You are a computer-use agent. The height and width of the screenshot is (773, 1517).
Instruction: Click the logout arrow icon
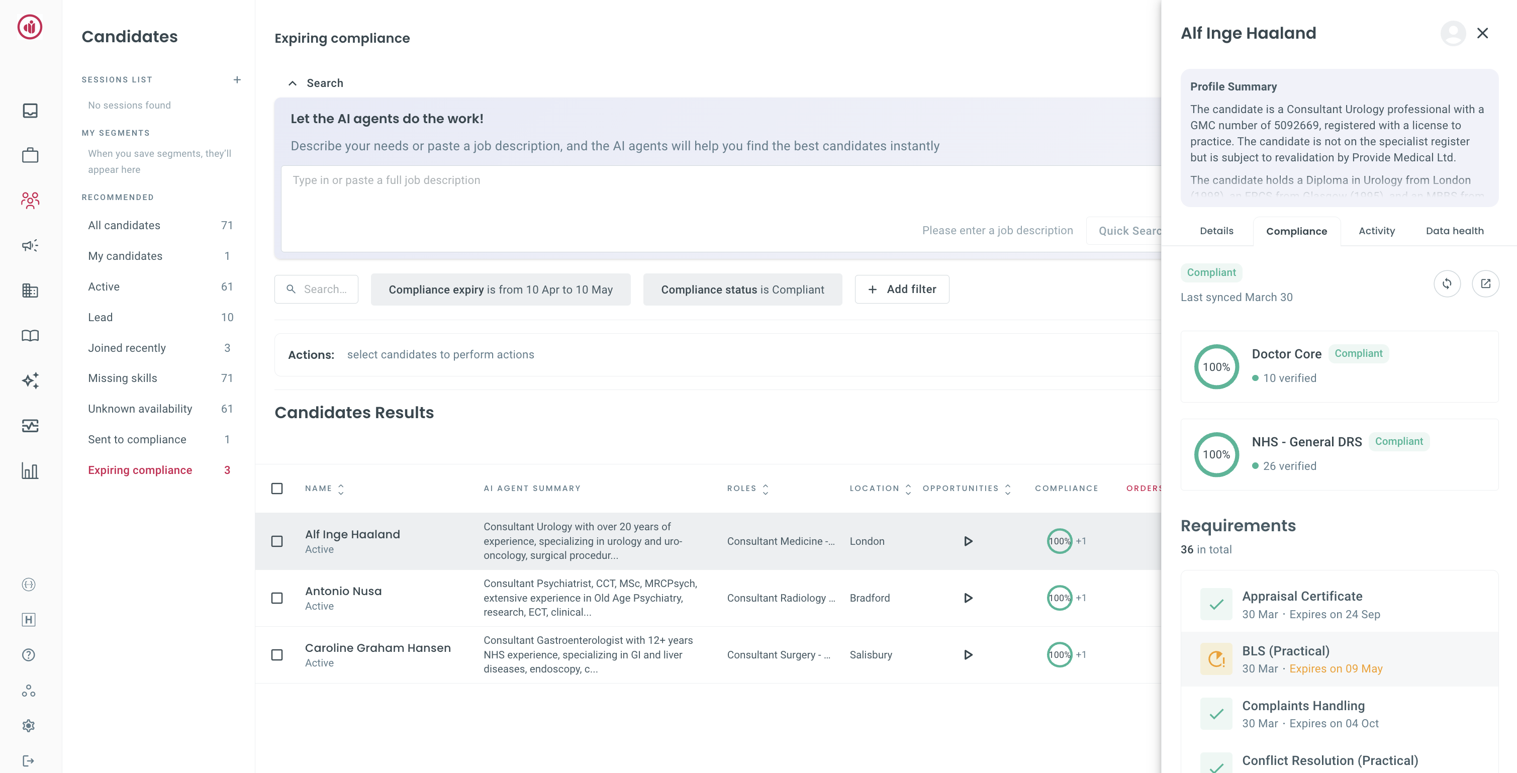28,761
